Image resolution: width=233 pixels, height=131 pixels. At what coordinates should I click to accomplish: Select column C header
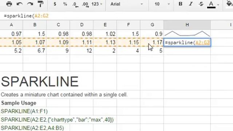click(58, 25)
